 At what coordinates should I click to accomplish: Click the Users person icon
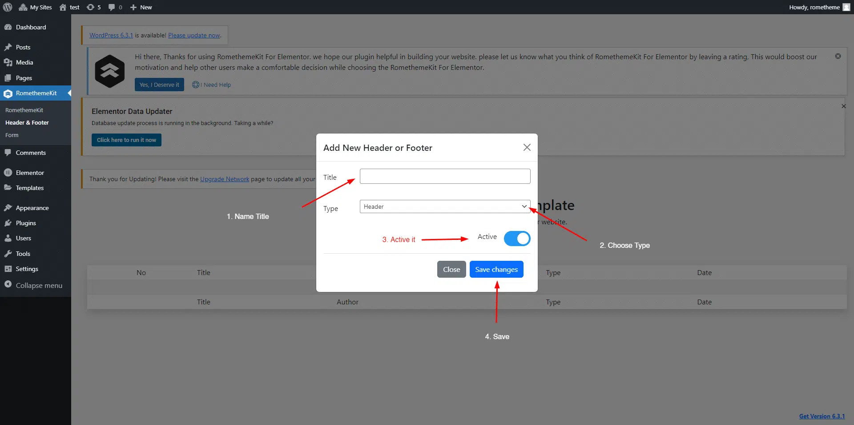click(x=8, y=238)
